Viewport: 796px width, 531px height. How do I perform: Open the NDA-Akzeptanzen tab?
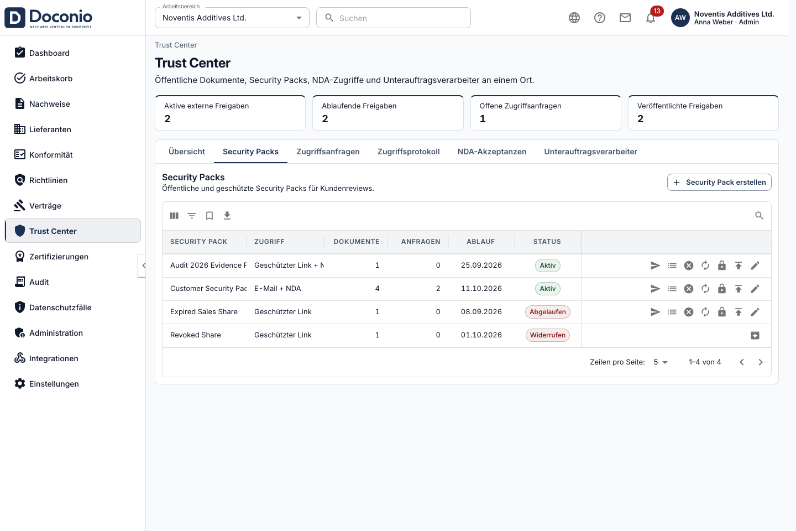coord(492,152)
